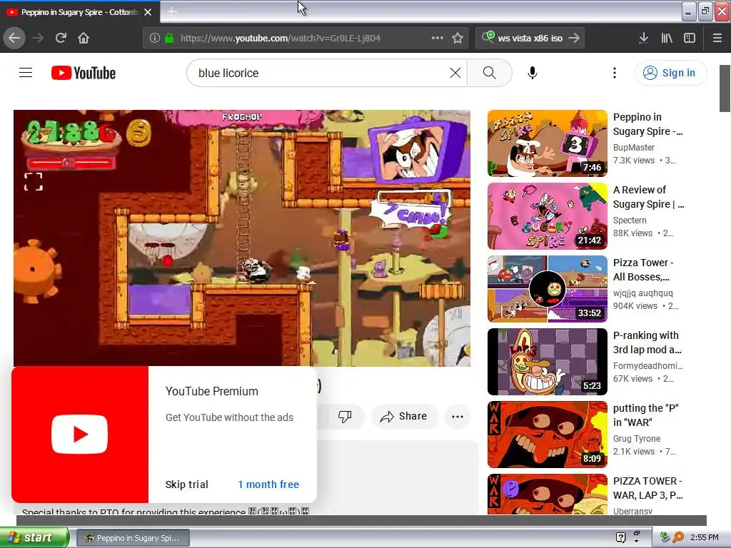This screenshot has width=731, height=548.
Task: Open new tab with plus button
Action: pyautogui.click(x=171, y=11)
